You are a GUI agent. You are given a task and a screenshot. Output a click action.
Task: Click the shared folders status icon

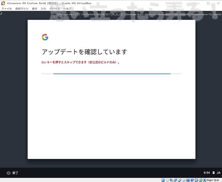click(184, 180)
